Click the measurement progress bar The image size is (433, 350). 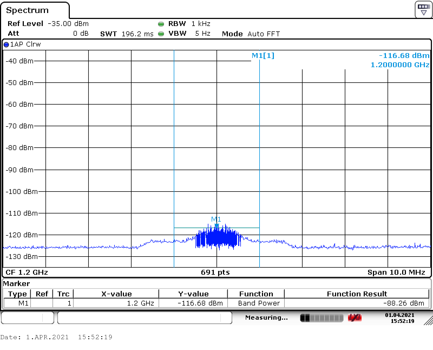(x=322, y=318)
